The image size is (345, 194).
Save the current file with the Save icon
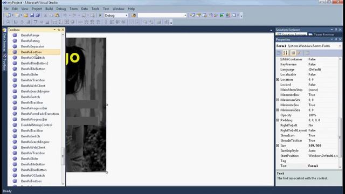pyautogui.click(x=32, y=16)
